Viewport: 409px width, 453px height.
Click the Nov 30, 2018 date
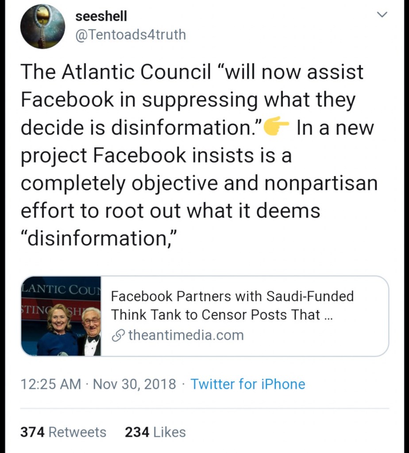click(135, 384)
